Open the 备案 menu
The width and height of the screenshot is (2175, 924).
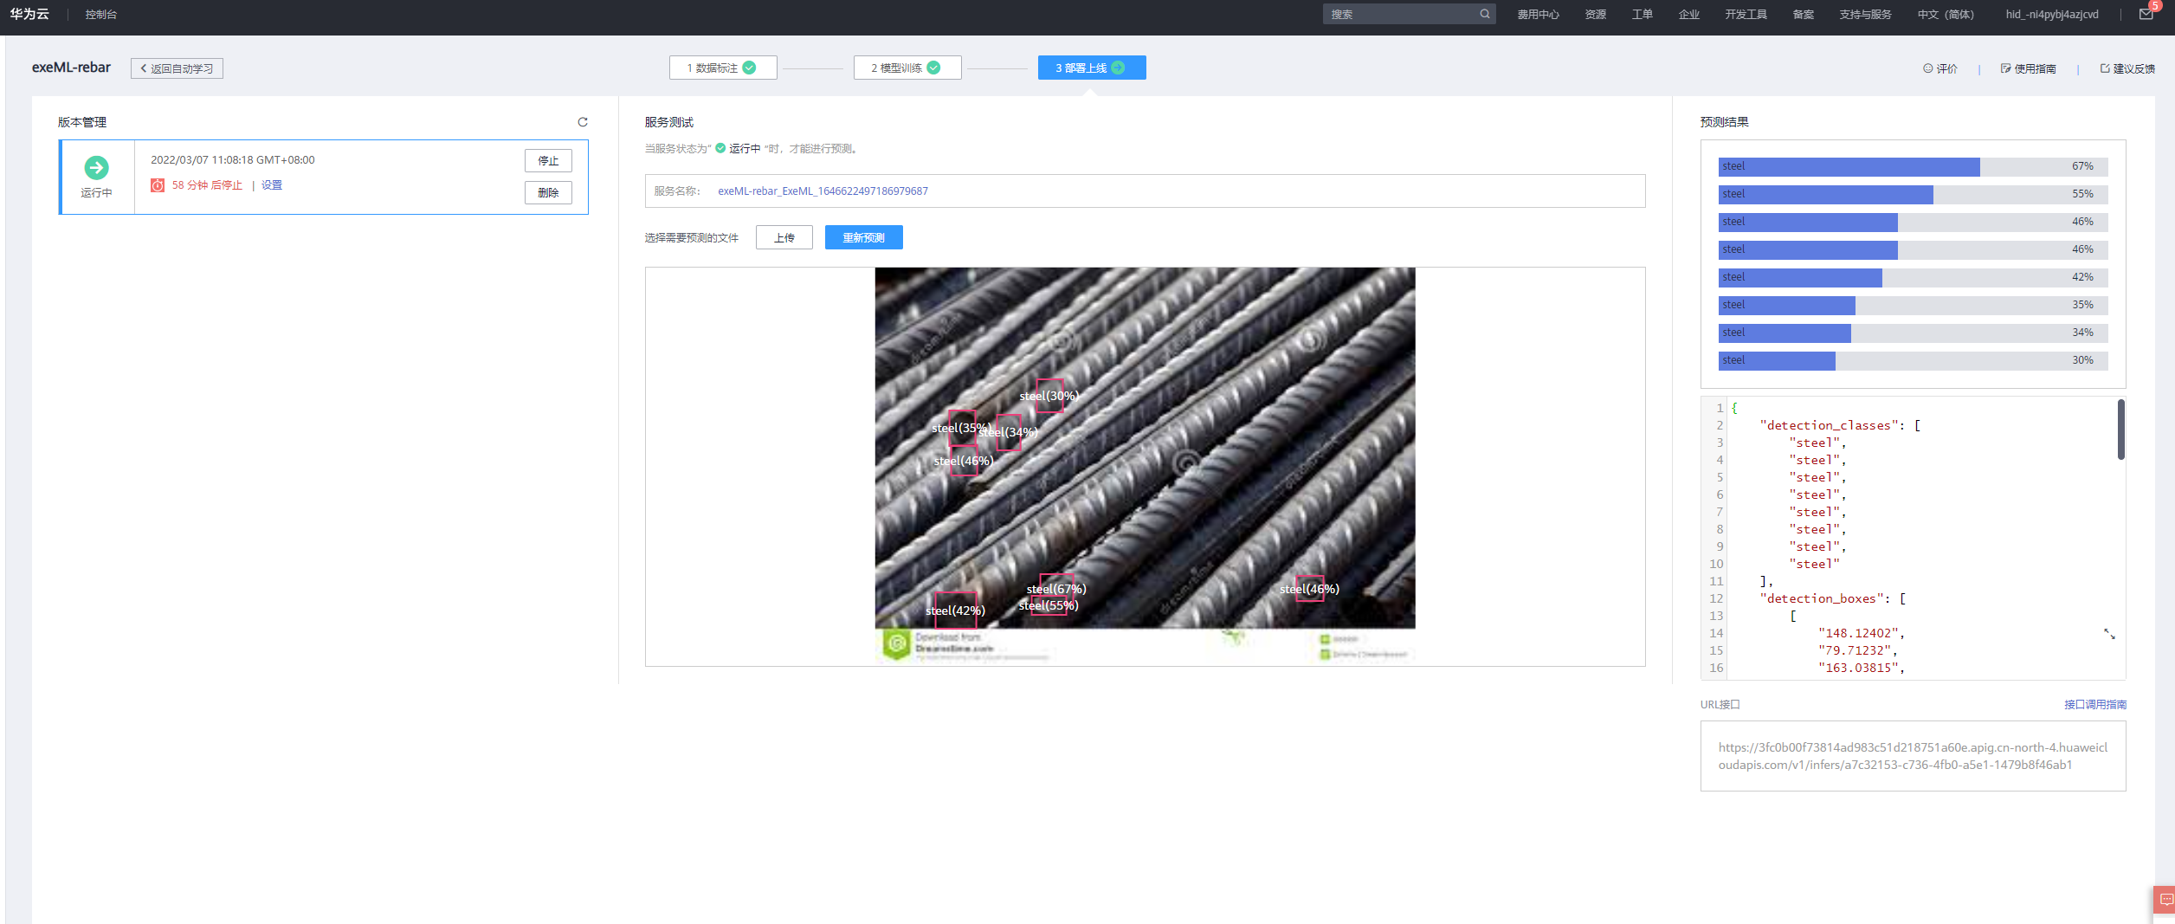coord(1803,15)
